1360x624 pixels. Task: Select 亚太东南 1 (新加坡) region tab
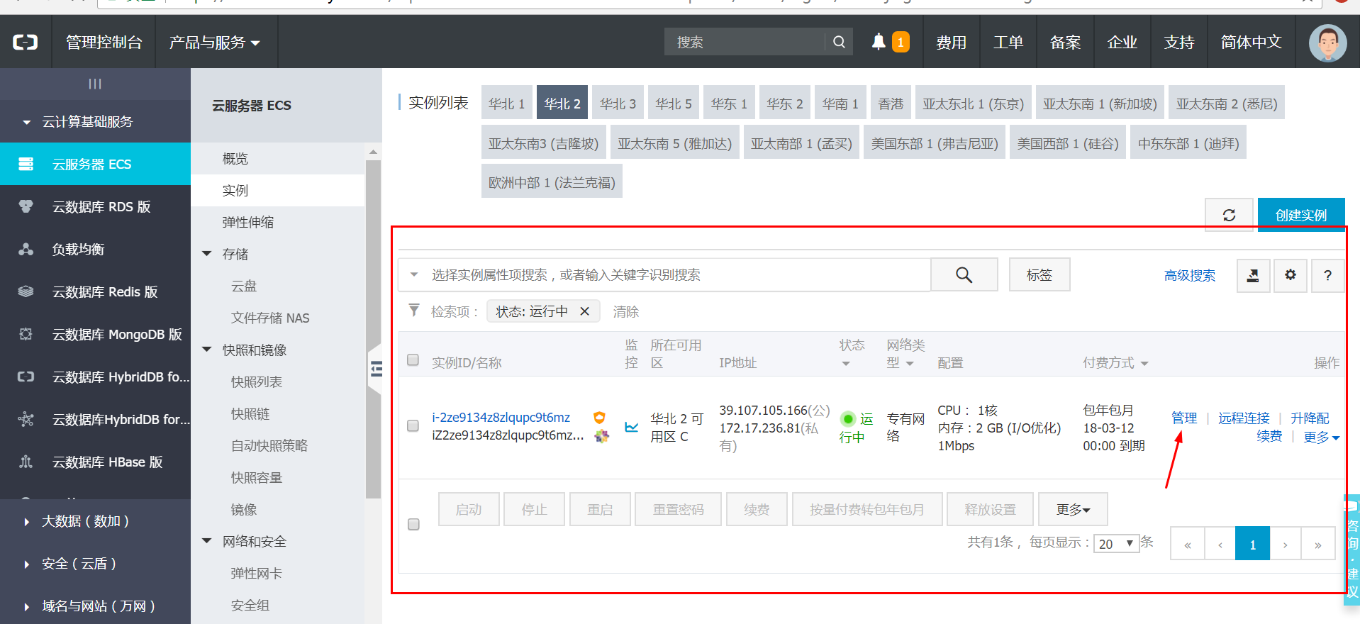coord(1100,104)
